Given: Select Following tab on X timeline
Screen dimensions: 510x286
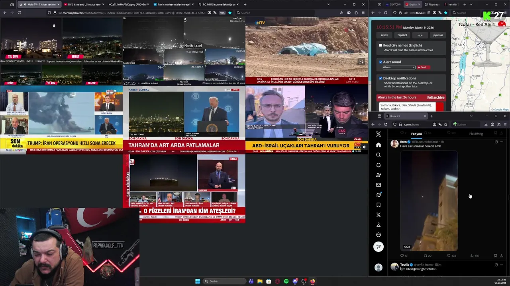Looking at the screenshot, I should click(476, 134).
